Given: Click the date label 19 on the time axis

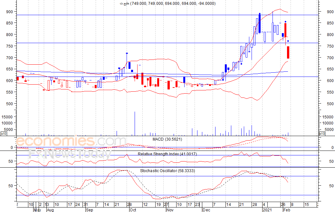Looking at the screenshot, I should 158,205.
